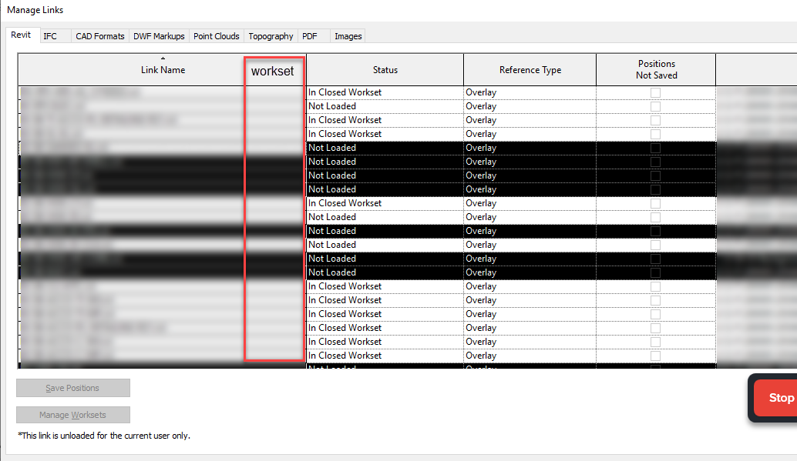Open the Manage Worksets dialog
This screenshot has height=461, width=797.
click(x=72, y=414)
